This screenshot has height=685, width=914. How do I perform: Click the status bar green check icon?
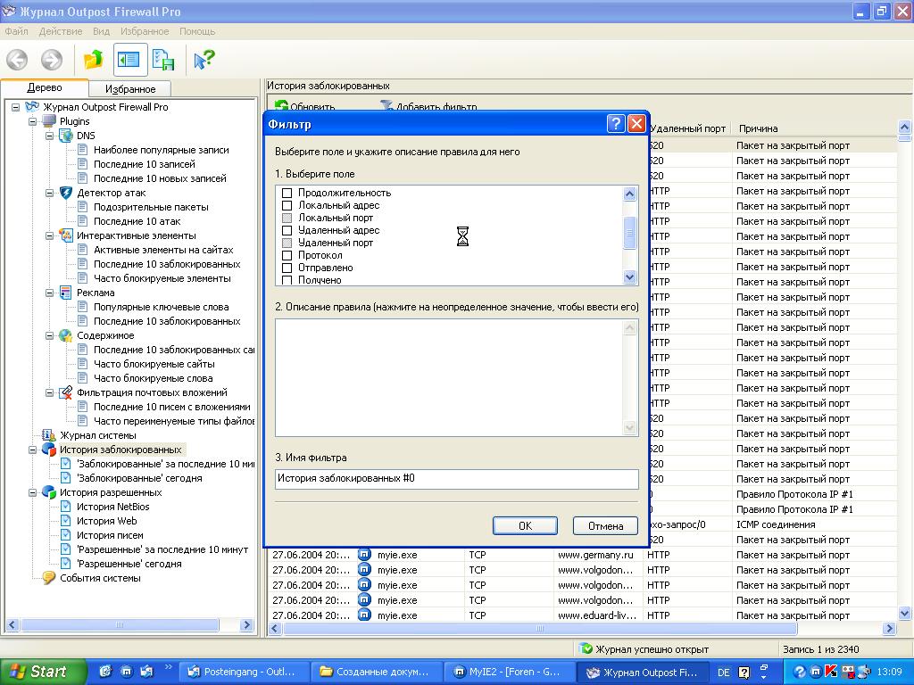pos(586,649)
